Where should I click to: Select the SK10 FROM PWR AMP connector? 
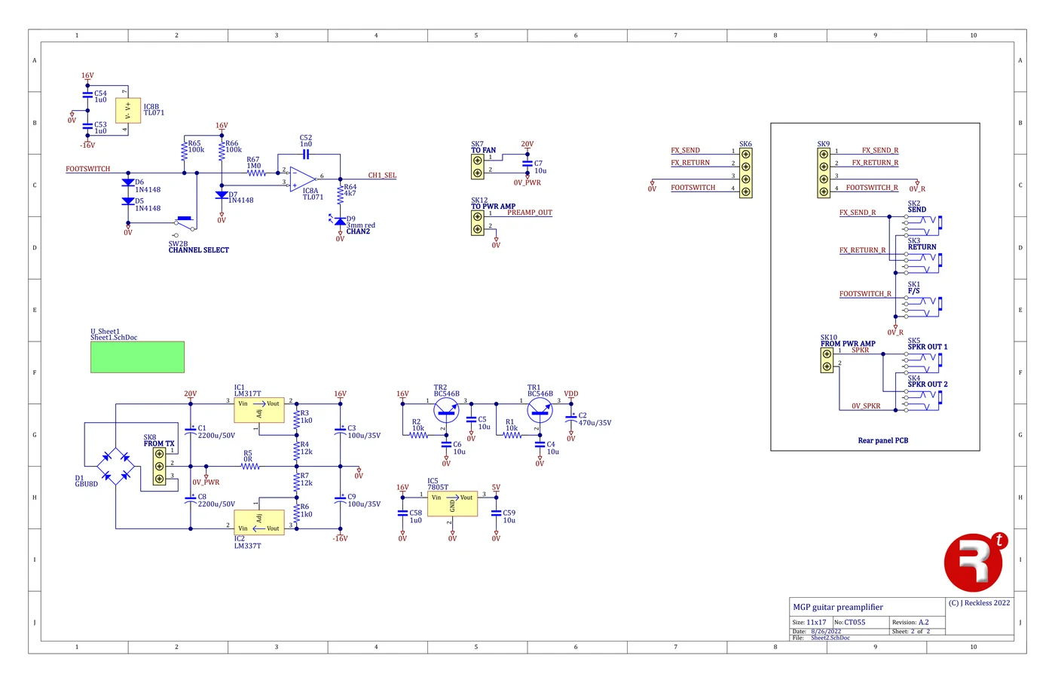[x=827, y=360]
